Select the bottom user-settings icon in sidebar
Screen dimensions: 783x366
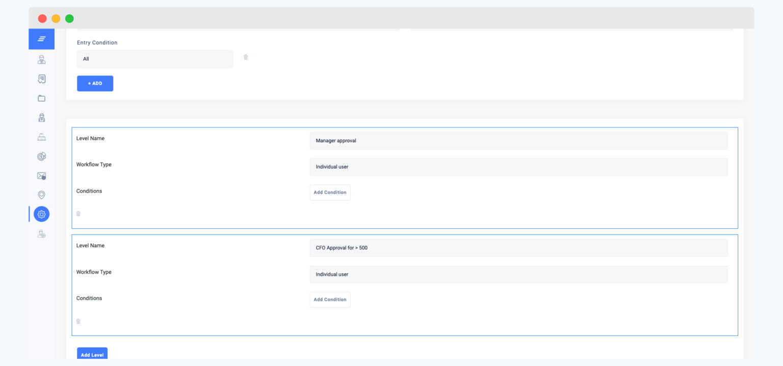(x=41, y=233)
